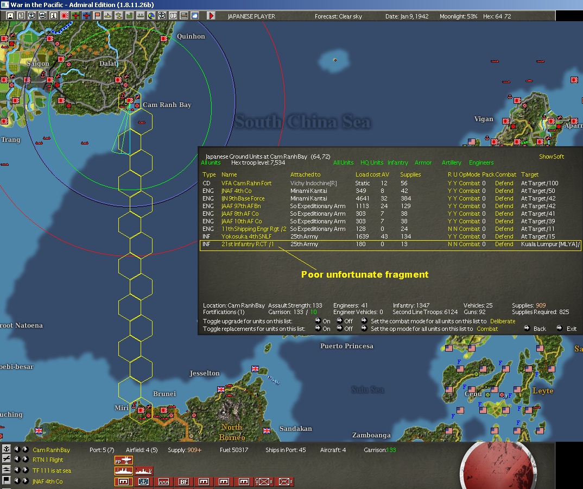Screen dimensions: 583x489
Task: Filter list to Armor
Action: 423,162
